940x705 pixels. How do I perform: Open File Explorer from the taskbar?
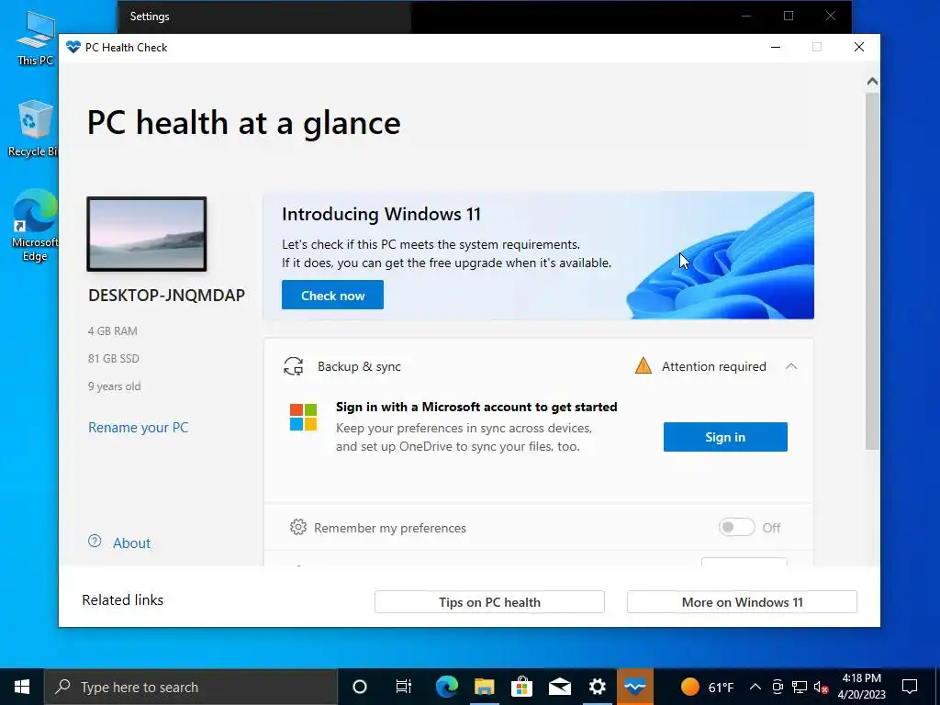click(485, 687)
